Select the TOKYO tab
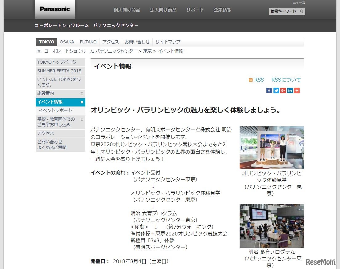Image resolution: width=340 pixels, height=269 pixels. (x=47, y=42)
